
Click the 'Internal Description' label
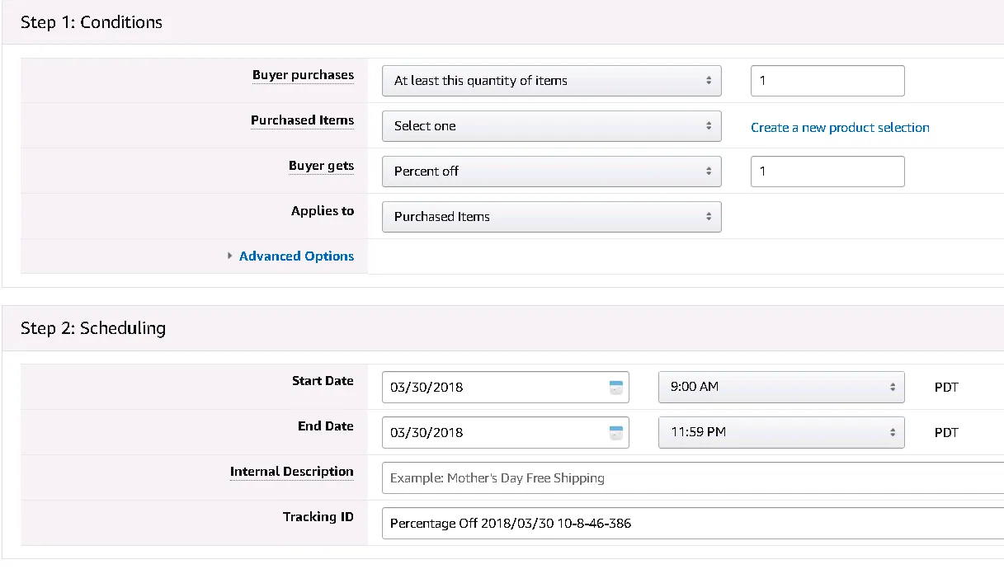tap(291, 472)
